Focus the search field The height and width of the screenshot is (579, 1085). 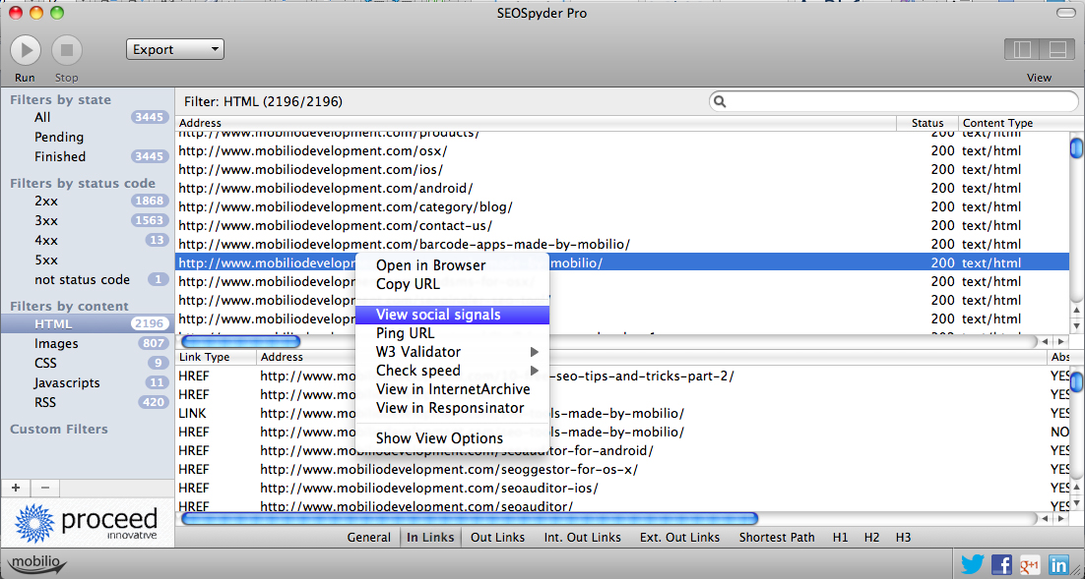coord(893,101)
